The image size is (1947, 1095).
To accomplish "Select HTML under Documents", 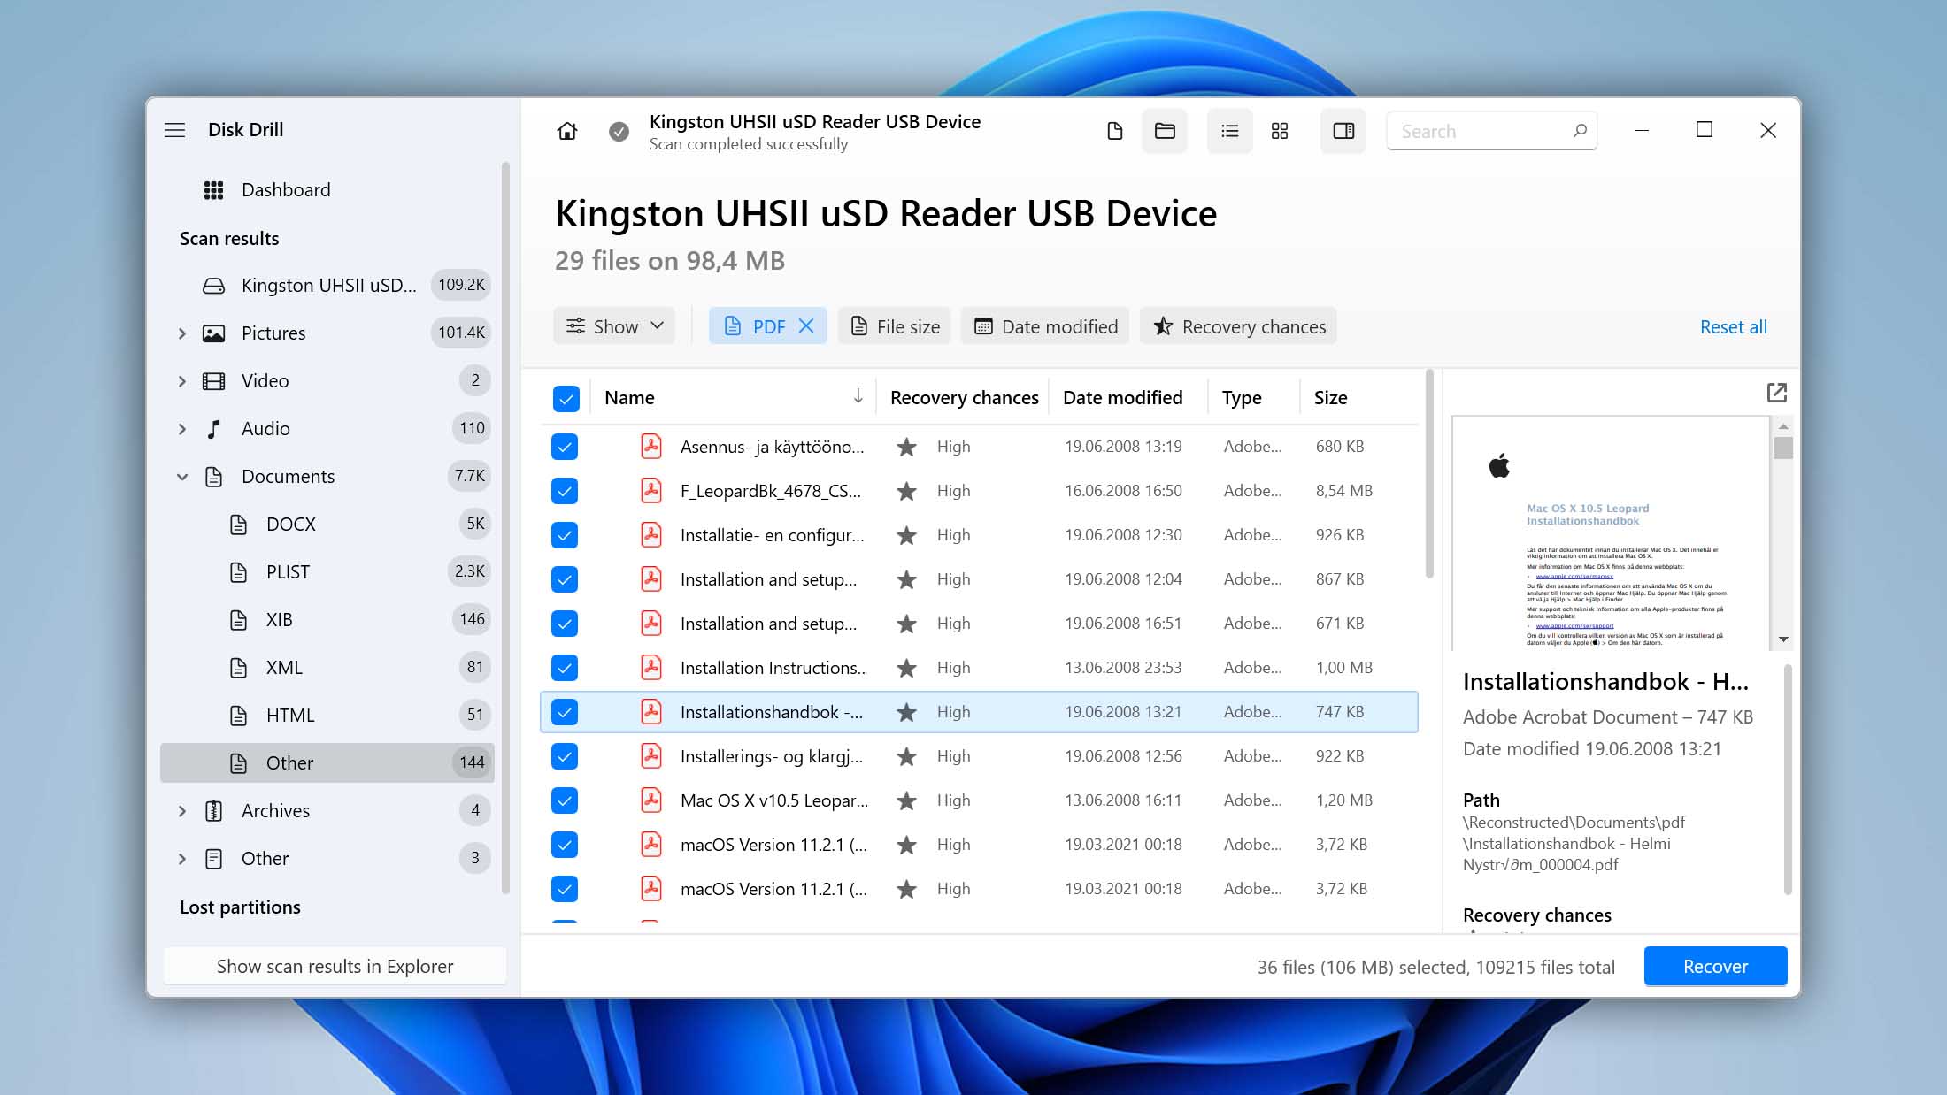I will point(327,716).
